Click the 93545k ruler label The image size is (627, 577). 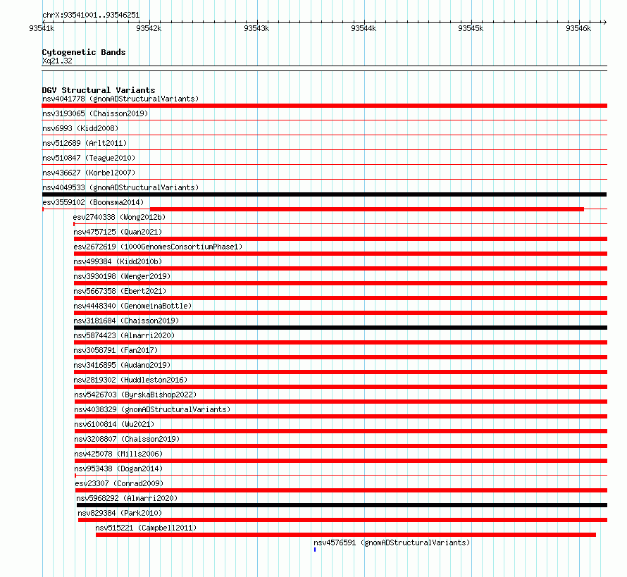click(x=471, y=28)
